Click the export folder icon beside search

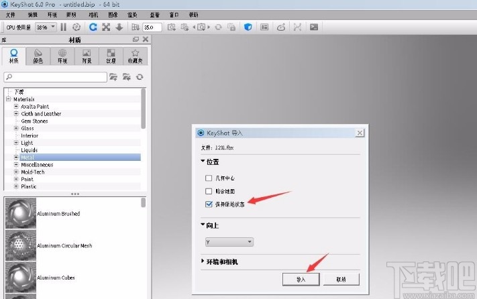(x=127, y=77)
